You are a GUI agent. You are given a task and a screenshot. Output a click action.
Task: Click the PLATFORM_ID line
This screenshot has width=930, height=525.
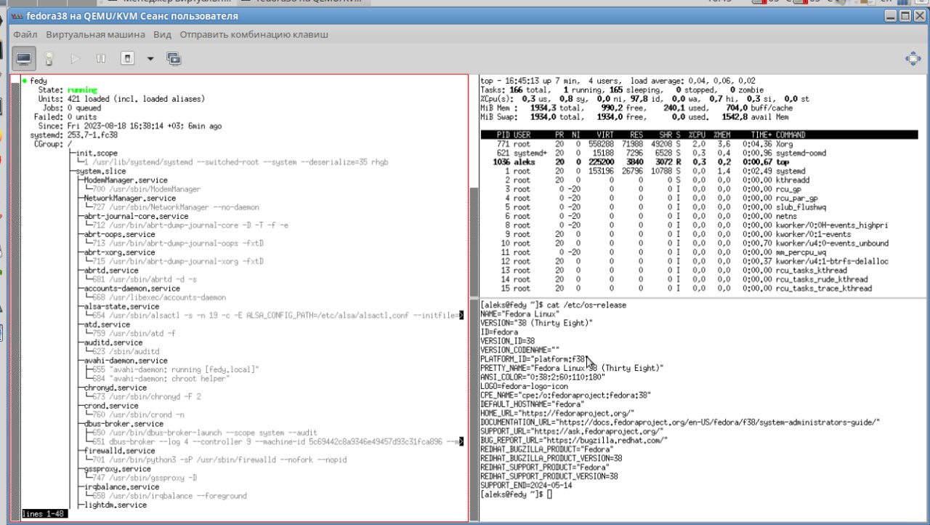click(x=533, y=358)
